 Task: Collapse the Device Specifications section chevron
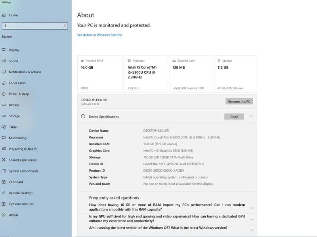[251, 116]
